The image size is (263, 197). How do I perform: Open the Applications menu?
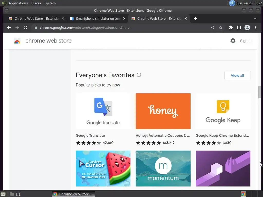(18, 3)
